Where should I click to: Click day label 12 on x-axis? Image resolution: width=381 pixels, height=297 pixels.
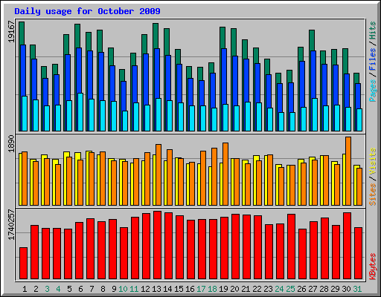[x=145, y=289]
